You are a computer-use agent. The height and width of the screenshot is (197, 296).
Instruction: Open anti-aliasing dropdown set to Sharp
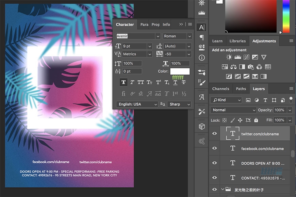point(179,104)
